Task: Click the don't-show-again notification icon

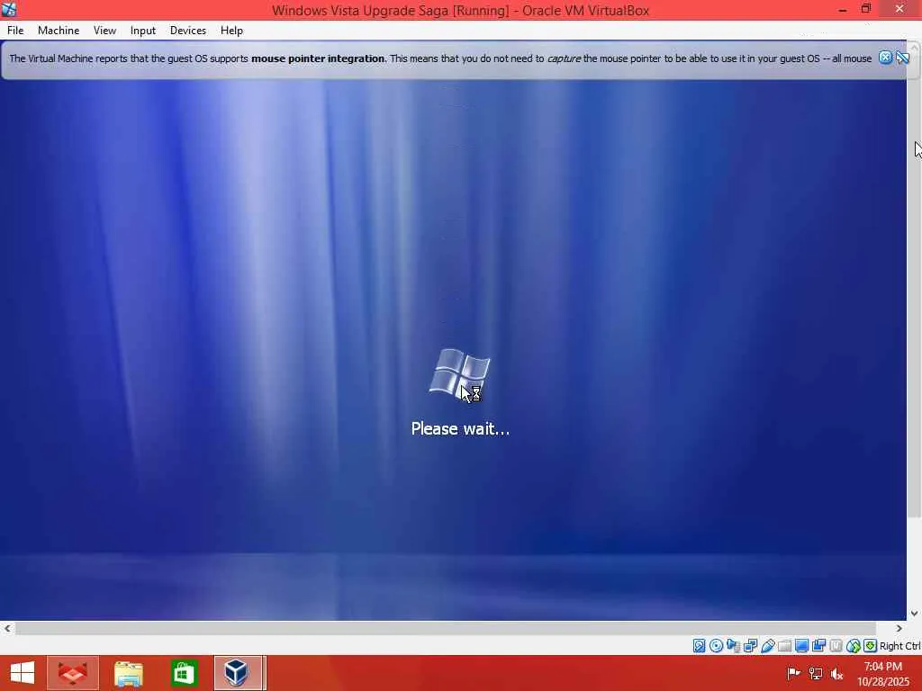Action: click(x=902, y=58)
